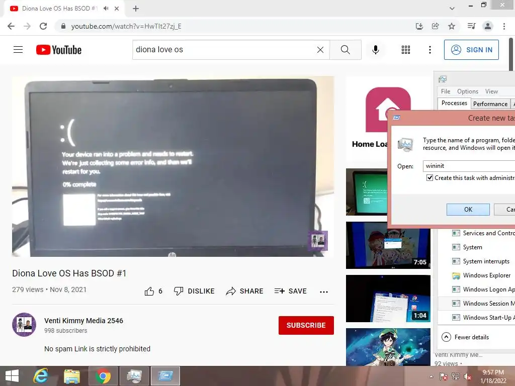Search by voice using the microphone icon
The height and width of the screenshot is (386, 515).
point(375,50)
